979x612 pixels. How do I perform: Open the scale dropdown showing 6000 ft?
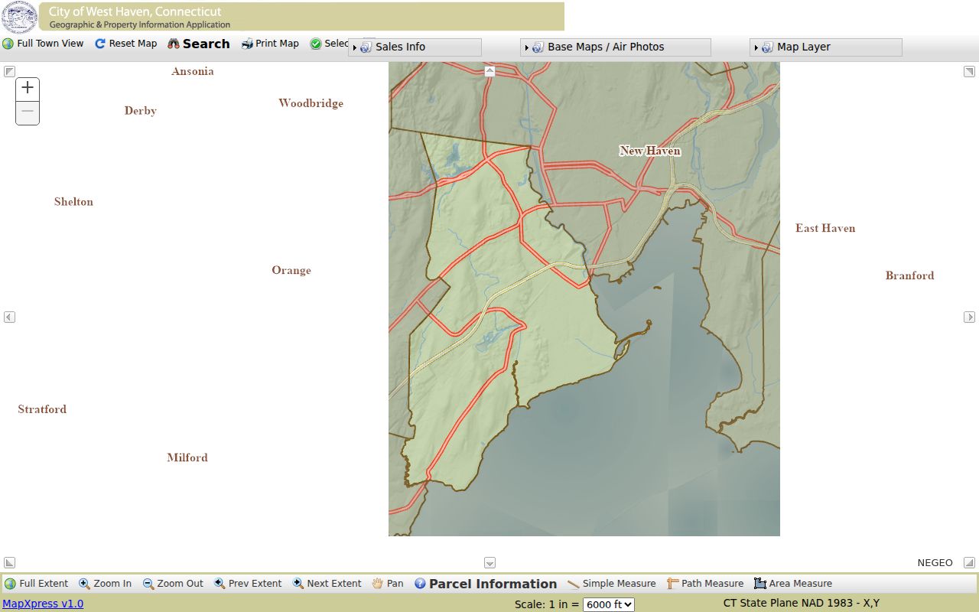(609, 604)
